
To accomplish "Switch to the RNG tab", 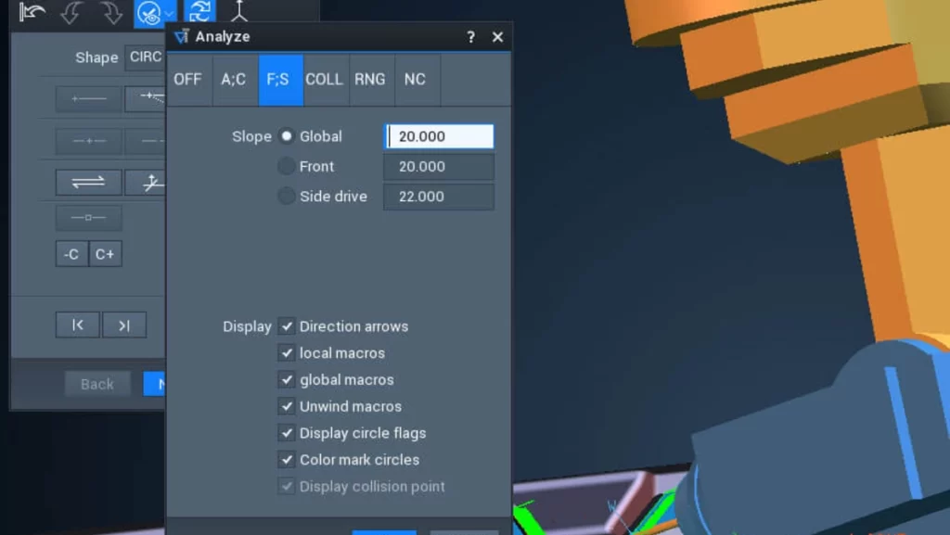I will [369, 80].
